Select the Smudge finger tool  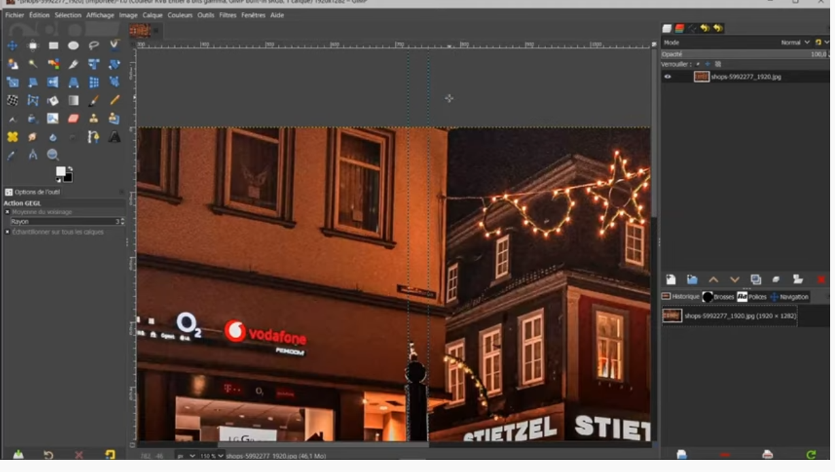[x=33, y=137]
